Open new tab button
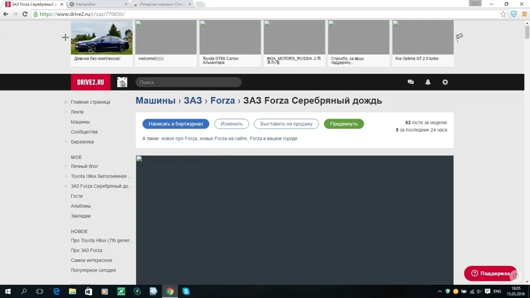Image resolution: width=530 pixels, height=298 pixels. tap(200, 4)
